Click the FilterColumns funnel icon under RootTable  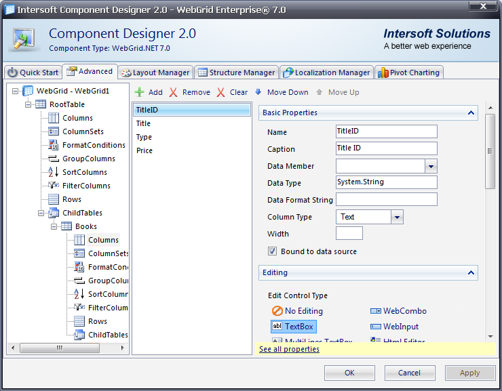coord(54,186)
